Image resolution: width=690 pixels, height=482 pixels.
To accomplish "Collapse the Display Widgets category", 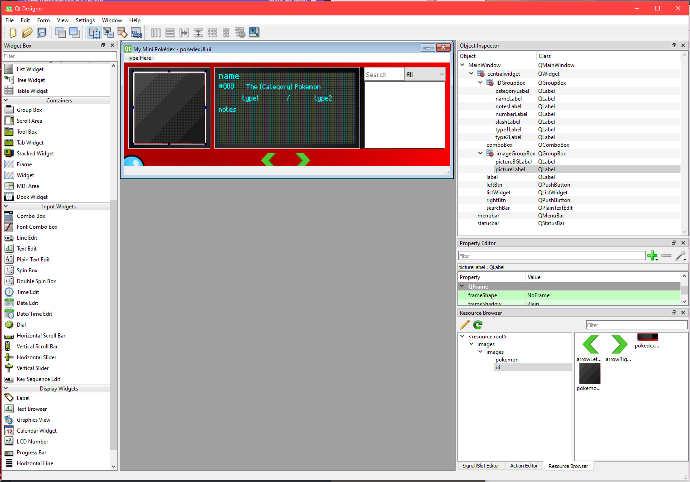I will click(6, 388).
